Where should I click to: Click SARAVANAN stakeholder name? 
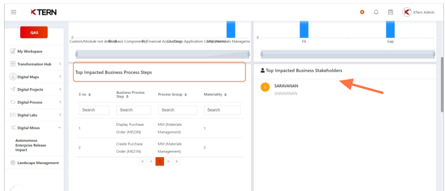tap(286, 86)
